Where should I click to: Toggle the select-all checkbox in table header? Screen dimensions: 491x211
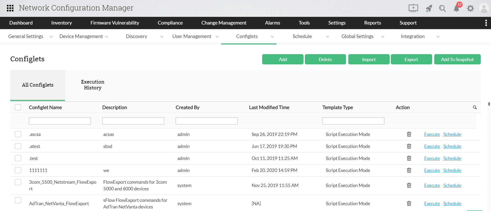[x=18, y=107]
